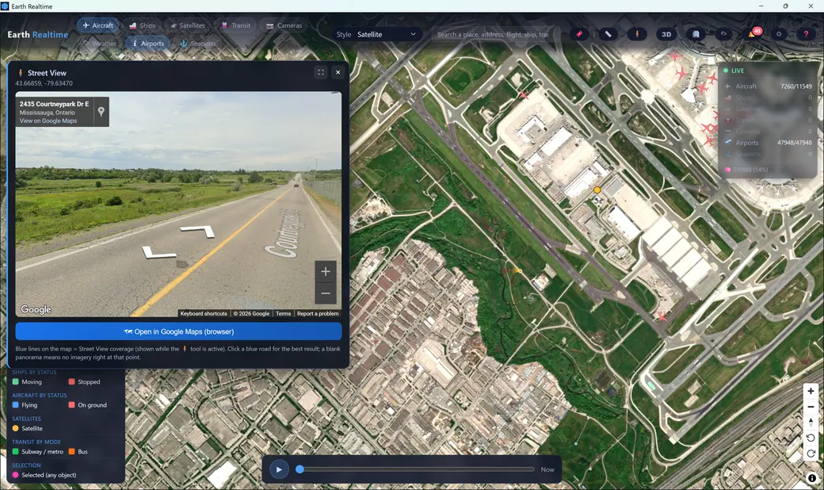Click Open in Google Maps (browser) button
Image resolution: width=824 pixels, height=490 pixels.
(179, 331)
